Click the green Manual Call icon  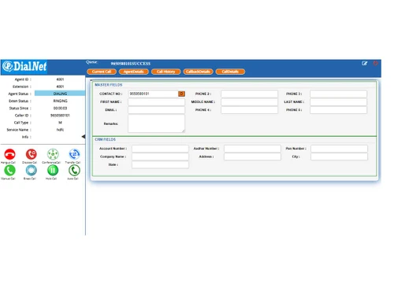[x=9, y=171]
